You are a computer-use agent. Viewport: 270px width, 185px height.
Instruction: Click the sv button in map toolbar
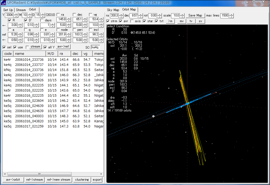point(200,21)
